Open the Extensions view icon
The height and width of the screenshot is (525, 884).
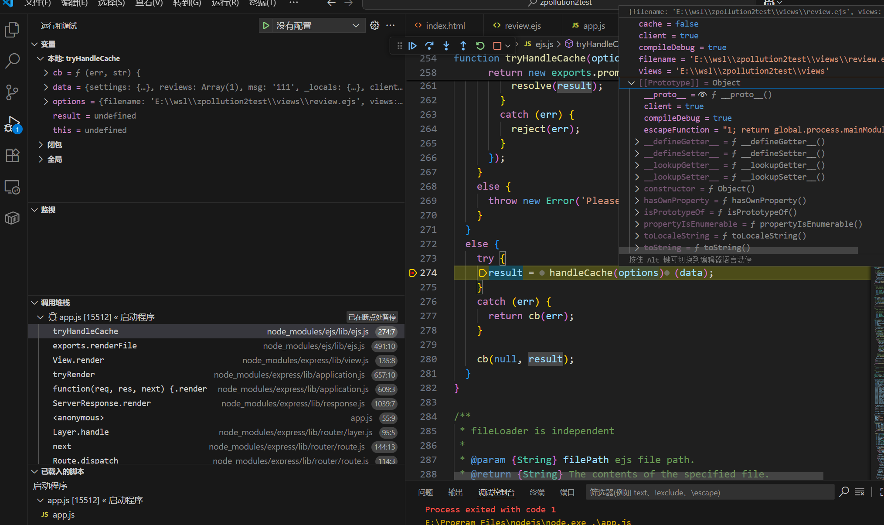click(x=12, y=156)
